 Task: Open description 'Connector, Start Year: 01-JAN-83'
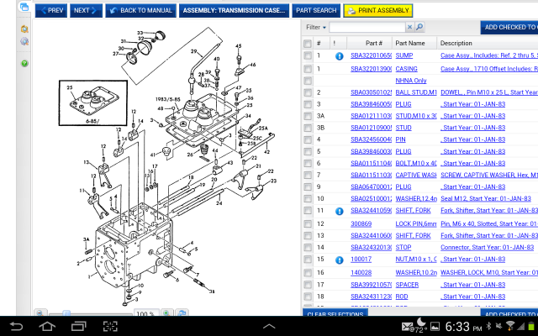(487, 248)
